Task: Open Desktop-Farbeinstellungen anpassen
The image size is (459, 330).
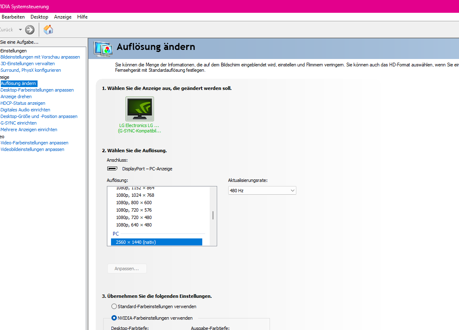Action: pyautogui.click(x=37, y=90)
